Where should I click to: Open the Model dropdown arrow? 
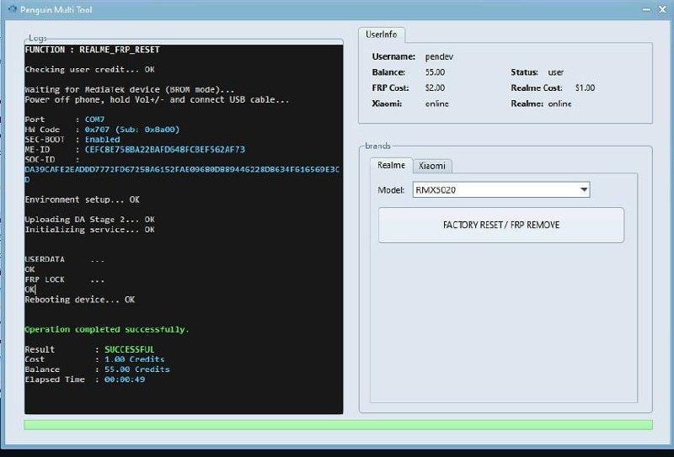(x=584, y=189)
